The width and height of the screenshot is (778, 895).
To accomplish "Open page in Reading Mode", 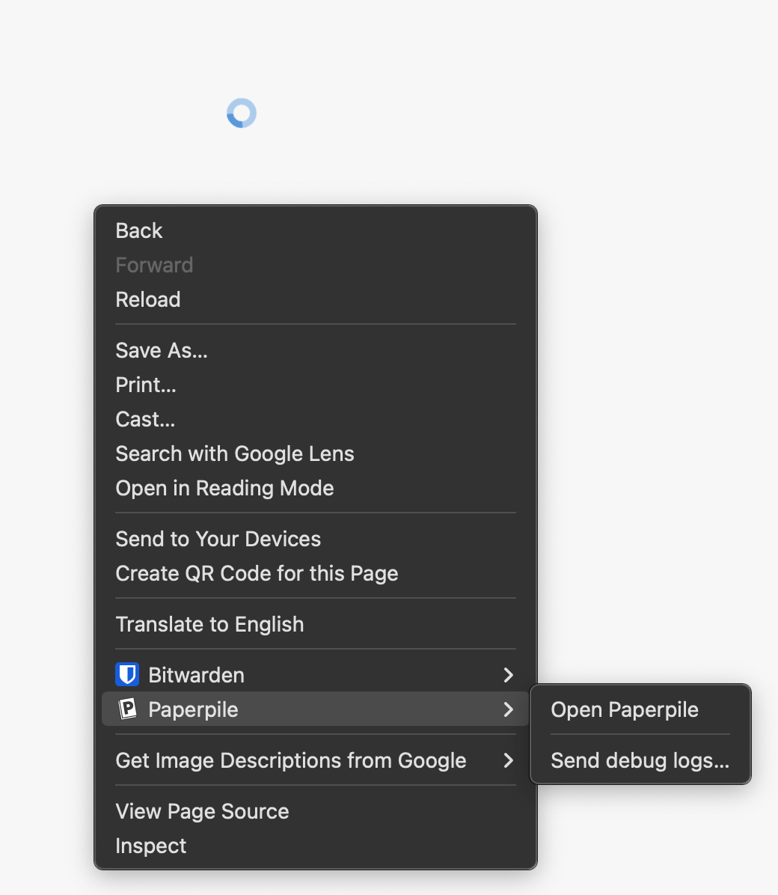I will point(224,488).
